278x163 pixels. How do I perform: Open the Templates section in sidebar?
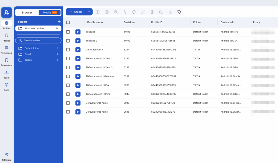coord(7,50)
